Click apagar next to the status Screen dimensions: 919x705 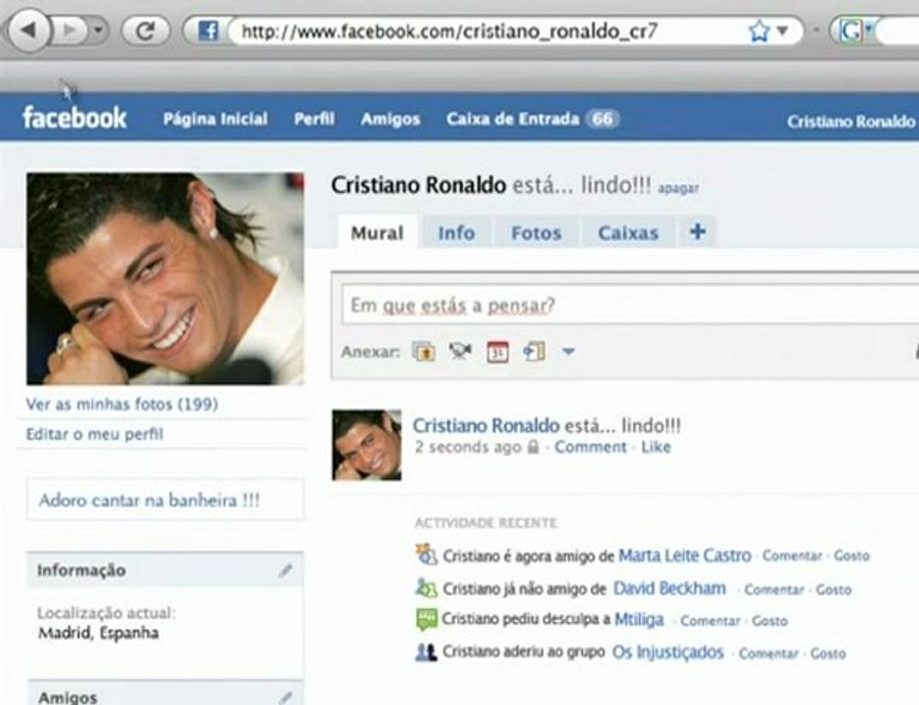678,188
